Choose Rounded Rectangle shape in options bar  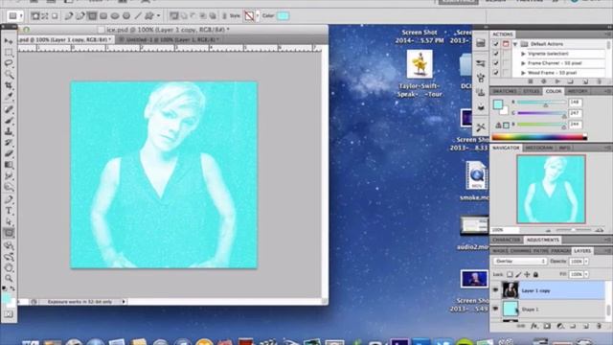click(103, 16)
